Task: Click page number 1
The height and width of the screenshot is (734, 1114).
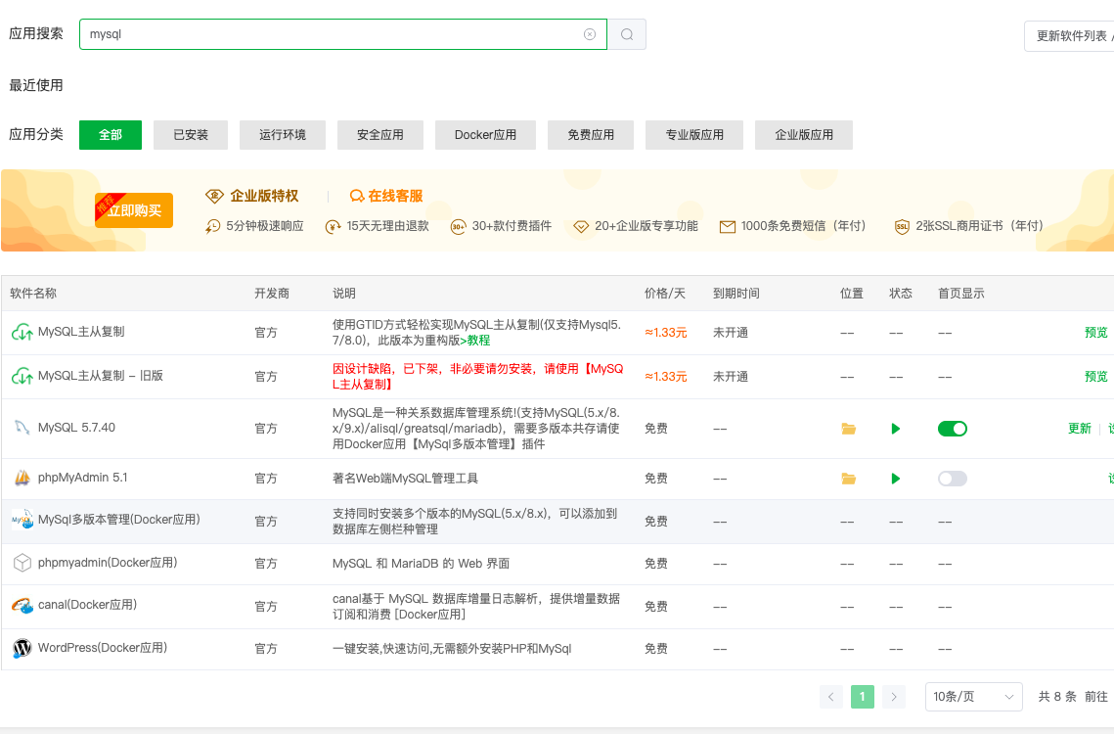Action: click(x=863, y=697)
